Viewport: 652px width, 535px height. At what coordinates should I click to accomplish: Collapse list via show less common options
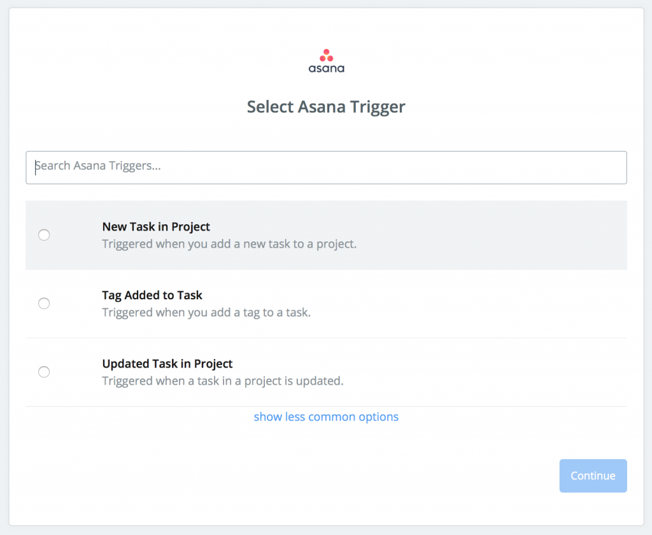pos(327,417)
